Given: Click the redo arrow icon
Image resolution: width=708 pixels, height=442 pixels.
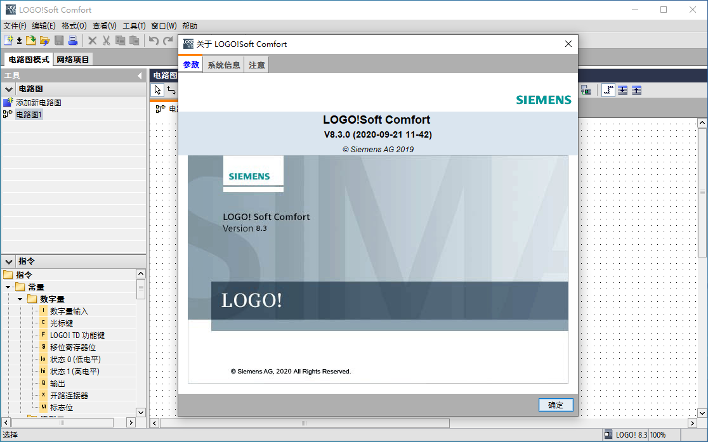Looking at the screenshot, I should tap(168, 41).
